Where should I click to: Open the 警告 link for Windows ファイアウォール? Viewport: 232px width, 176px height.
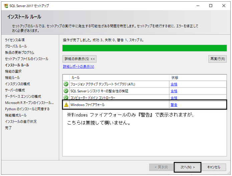(174, 105)
